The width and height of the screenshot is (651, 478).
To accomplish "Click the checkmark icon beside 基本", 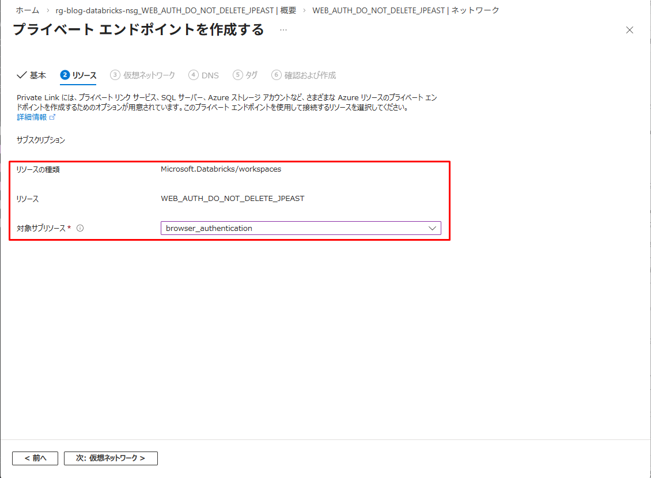I will (22, 75).
